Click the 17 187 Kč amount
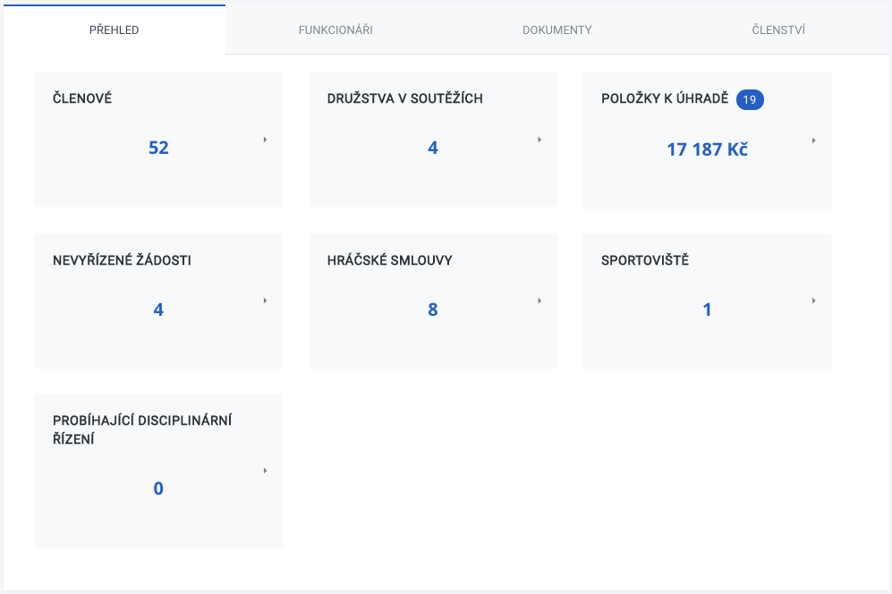This screenshot has width=892, height=594. (707, 149)
